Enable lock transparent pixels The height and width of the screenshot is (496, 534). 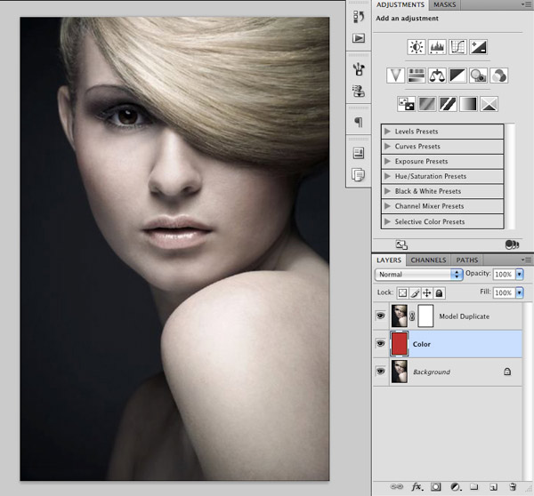(x=402, y=292)
